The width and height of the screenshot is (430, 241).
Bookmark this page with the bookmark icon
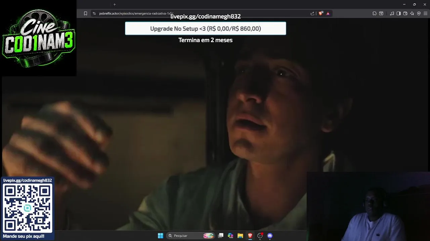coord(85,13)
